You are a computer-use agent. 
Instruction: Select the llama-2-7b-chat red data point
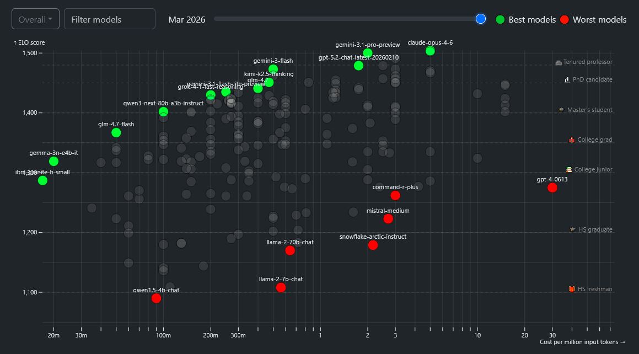(x=281, y=288)
